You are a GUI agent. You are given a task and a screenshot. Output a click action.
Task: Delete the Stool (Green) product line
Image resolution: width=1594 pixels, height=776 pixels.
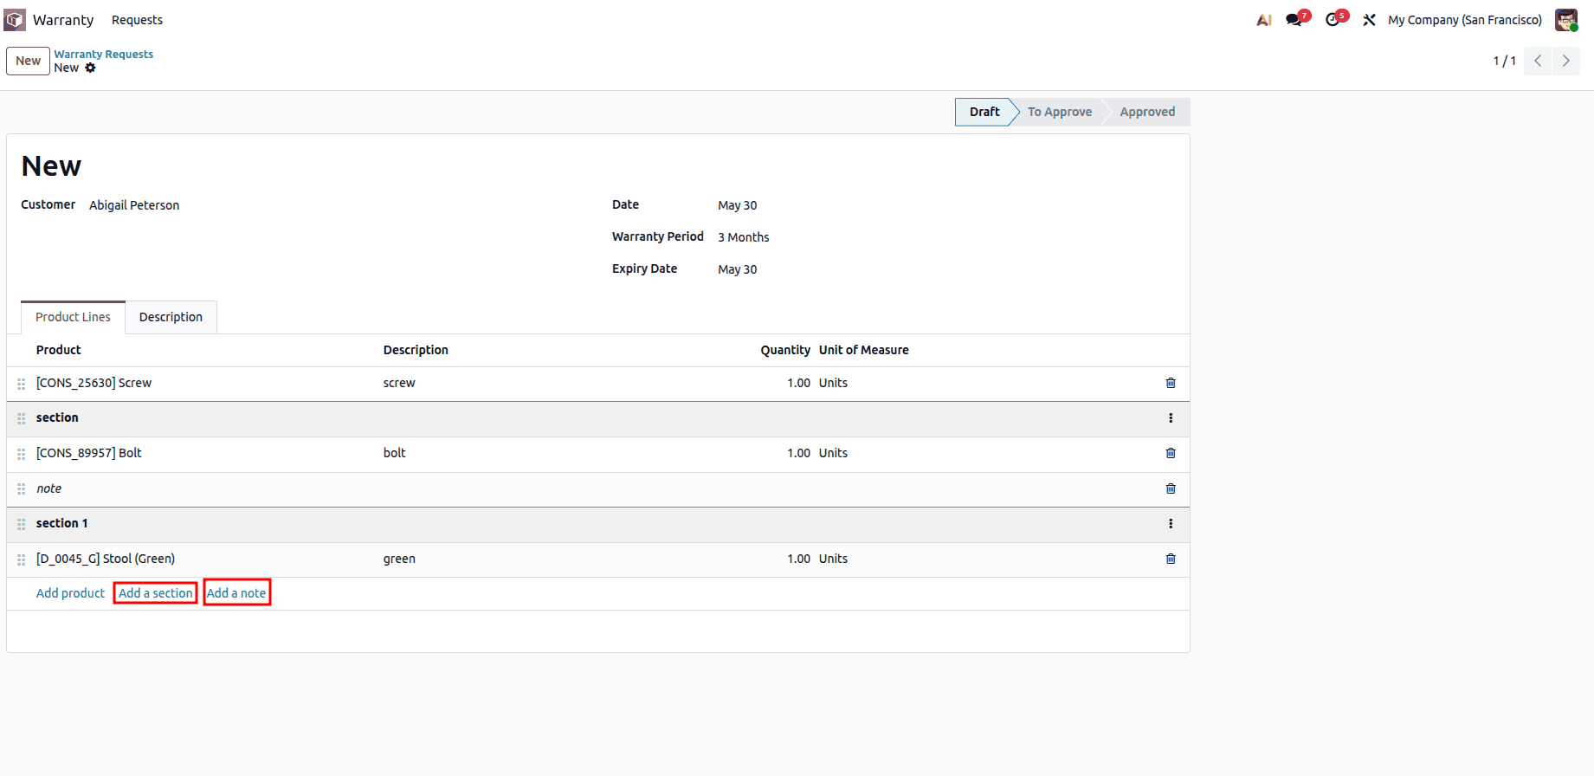coord(1171,559)
